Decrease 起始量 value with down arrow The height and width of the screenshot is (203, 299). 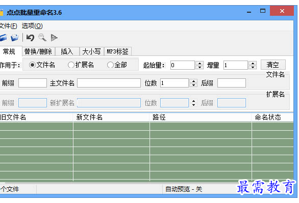click(200, 67)
